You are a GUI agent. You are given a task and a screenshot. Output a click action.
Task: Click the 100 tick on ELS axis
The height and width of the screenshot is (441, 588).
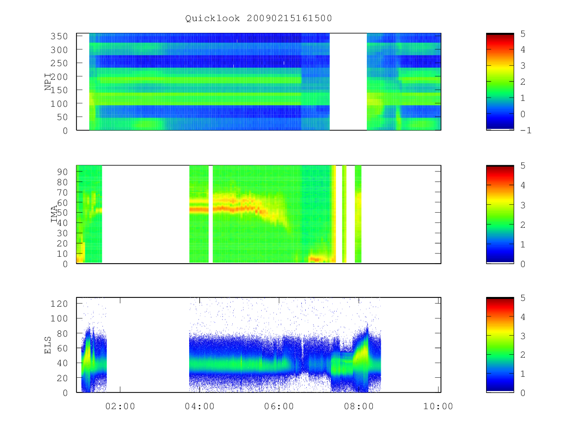[60, 318]
